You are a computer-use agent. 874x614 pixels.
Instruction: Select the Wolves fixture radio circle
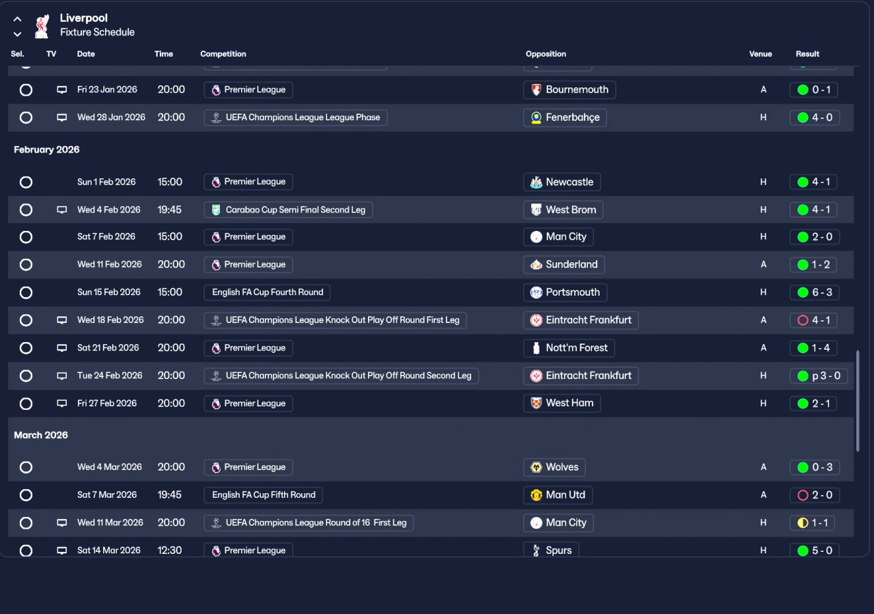26,467
